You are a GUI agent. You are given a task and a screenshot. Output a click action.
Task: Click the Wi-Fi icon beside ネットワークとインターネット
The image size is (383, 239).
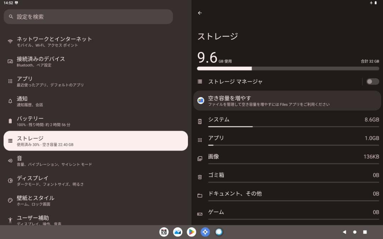tap(10, 41)
